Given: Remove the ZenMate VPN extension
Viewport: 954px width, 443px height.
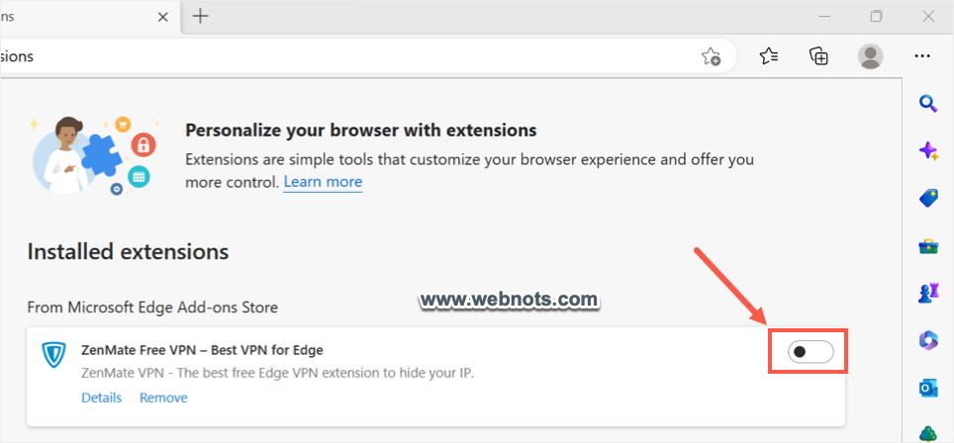Looking at the screenshot, I should coord(163,398).
